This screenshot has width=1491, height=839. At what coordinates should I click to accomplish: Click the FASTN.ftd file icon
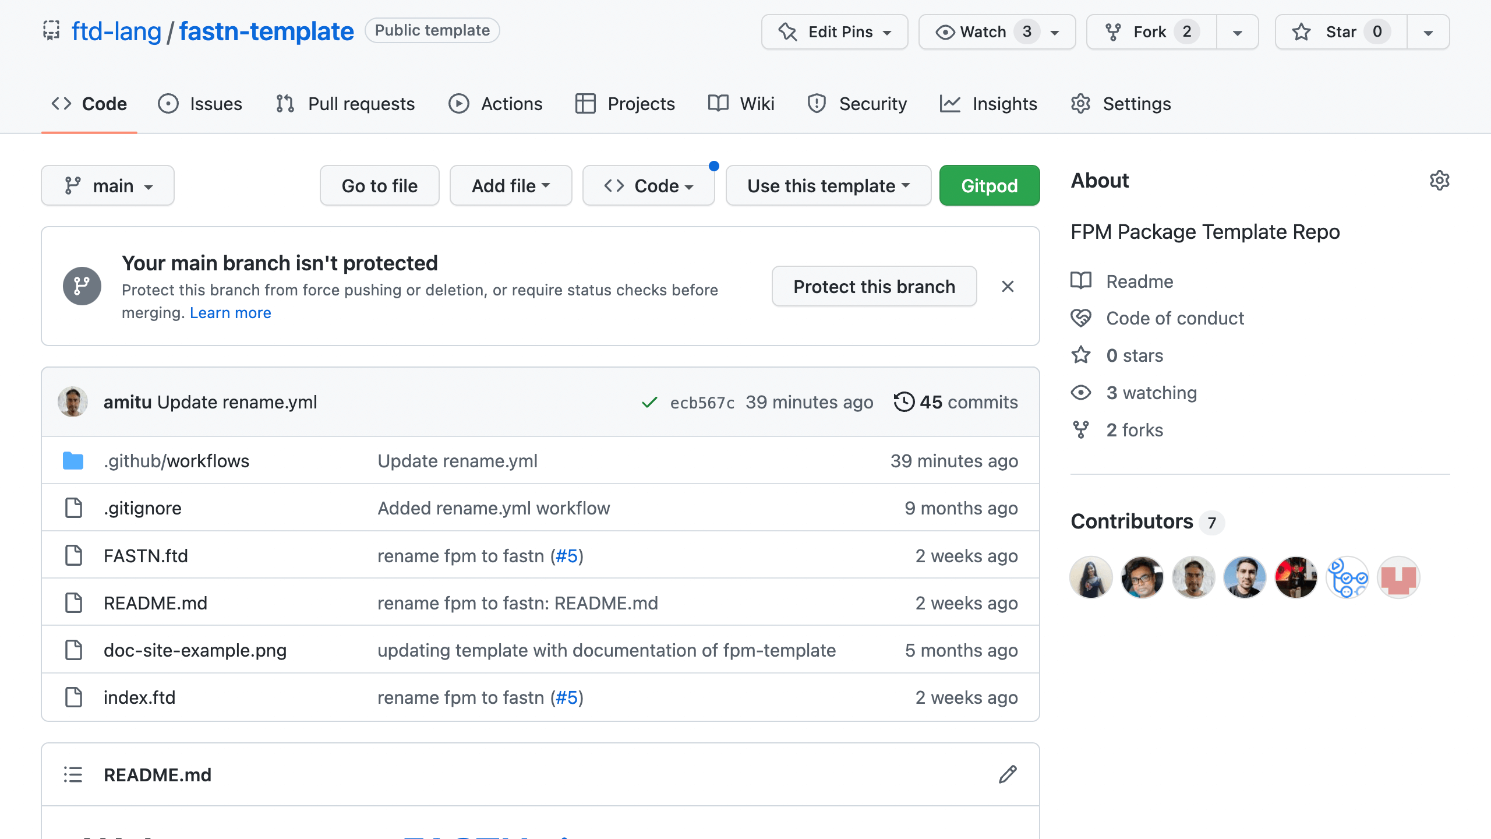[73, 555]
